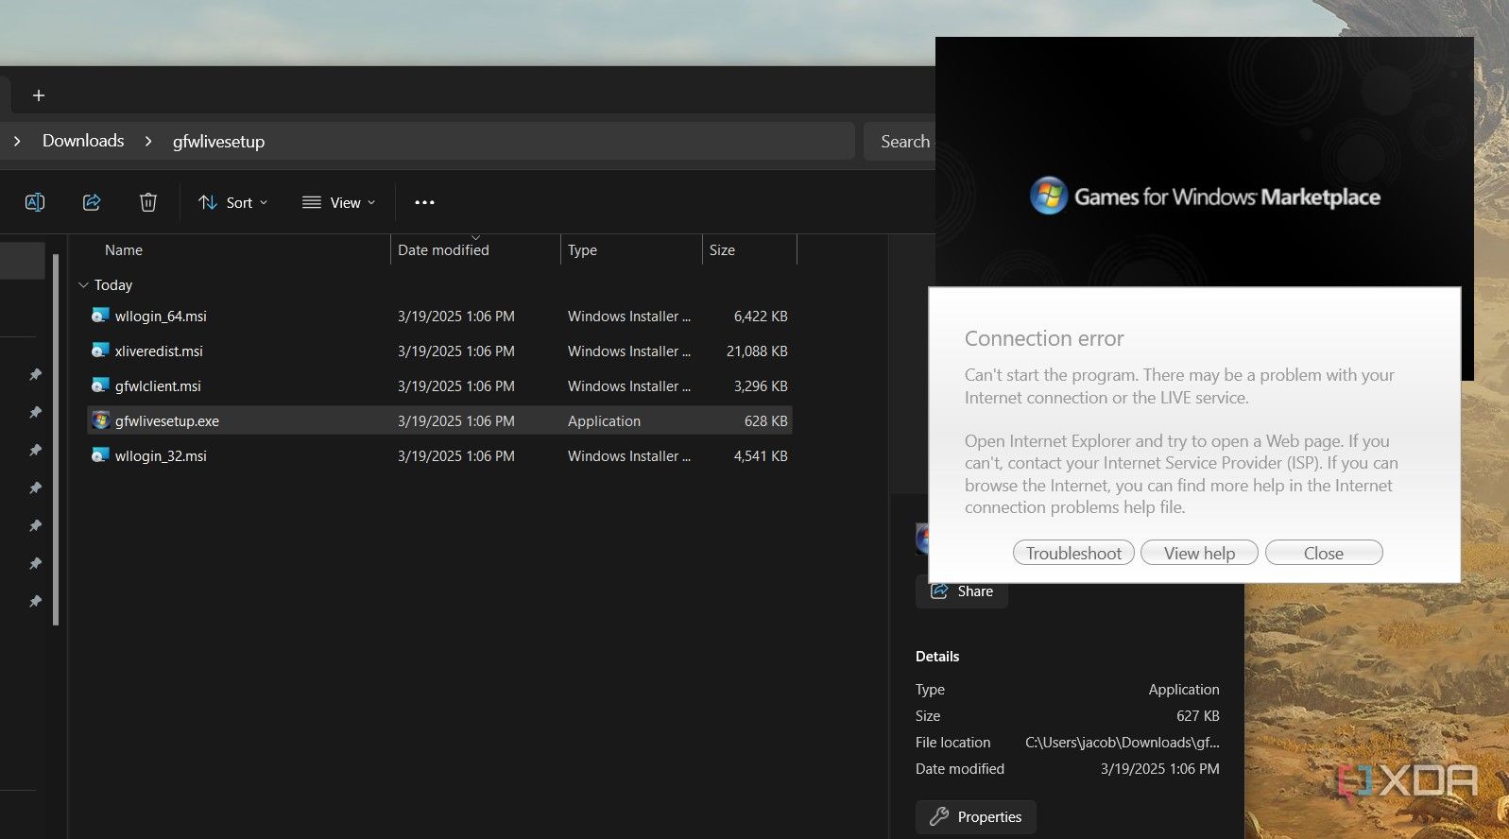Collapse the Today group
1509x839 pixels.
click(83, 284)
